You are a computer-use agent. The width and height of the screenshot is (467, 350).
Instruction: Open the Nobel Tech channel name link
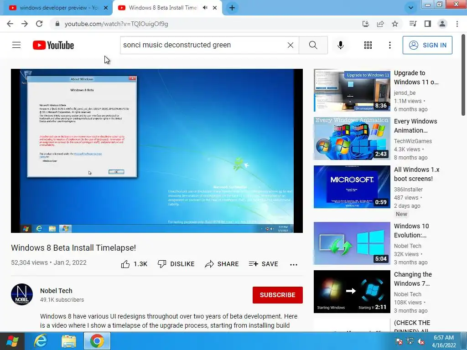point(56,291)
